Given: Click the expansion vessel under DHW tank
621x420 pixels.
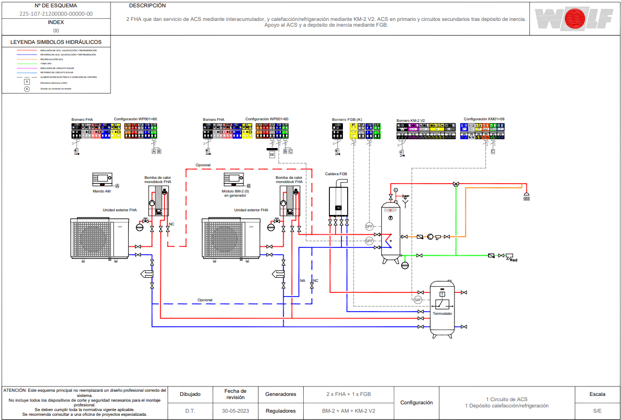Looking at the screenshot, I should [405, 265].
